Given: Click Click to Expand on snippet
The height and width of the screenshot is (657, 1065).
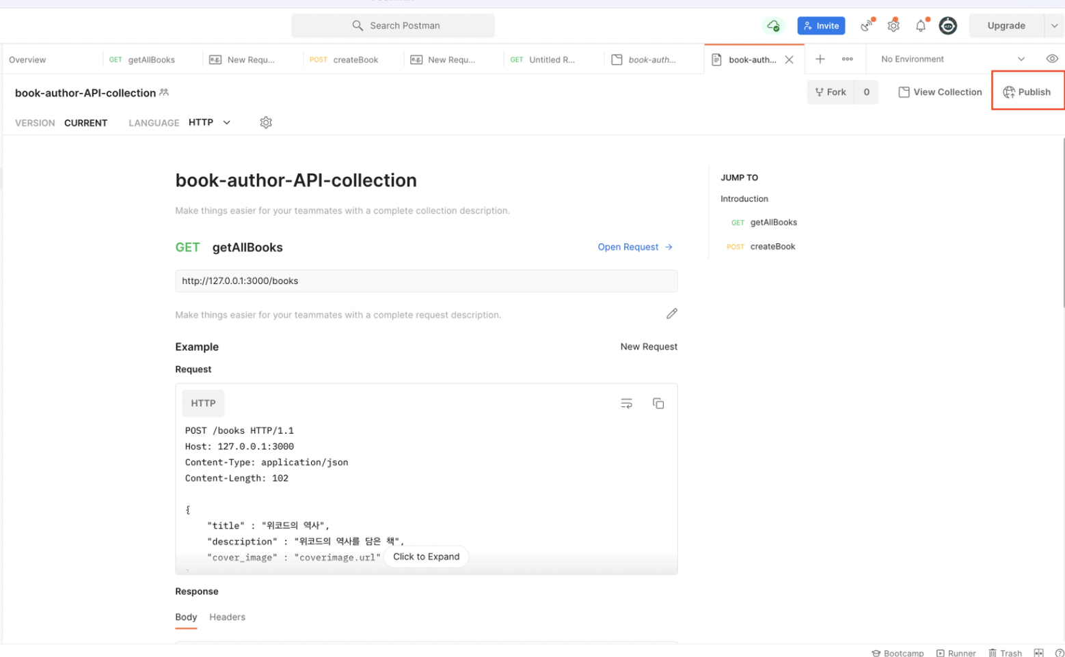Looking at the screenshot, I should (x=427, y=557).
